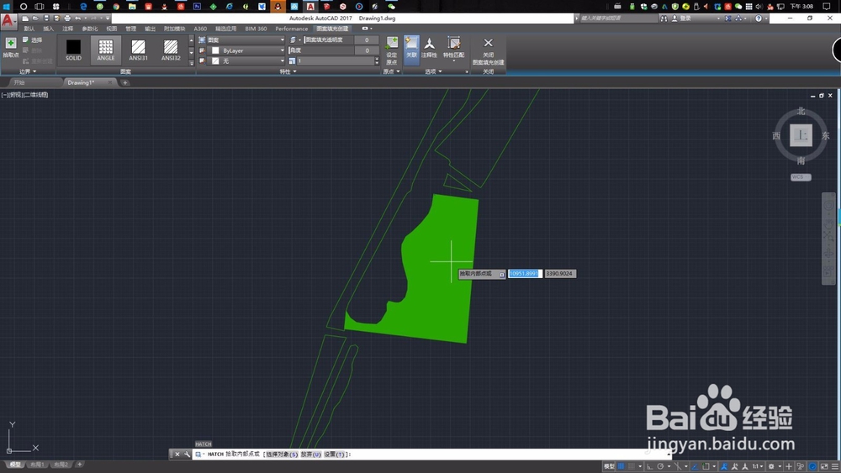The image size is (841, 473).
Task: Click the Undo arrow in quick access
Action: point(77,18)
